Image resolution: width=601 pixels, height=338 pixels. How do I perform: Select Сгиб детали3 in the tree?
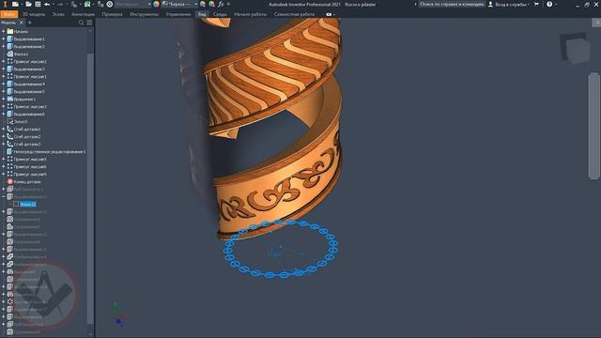click(27, 144)
